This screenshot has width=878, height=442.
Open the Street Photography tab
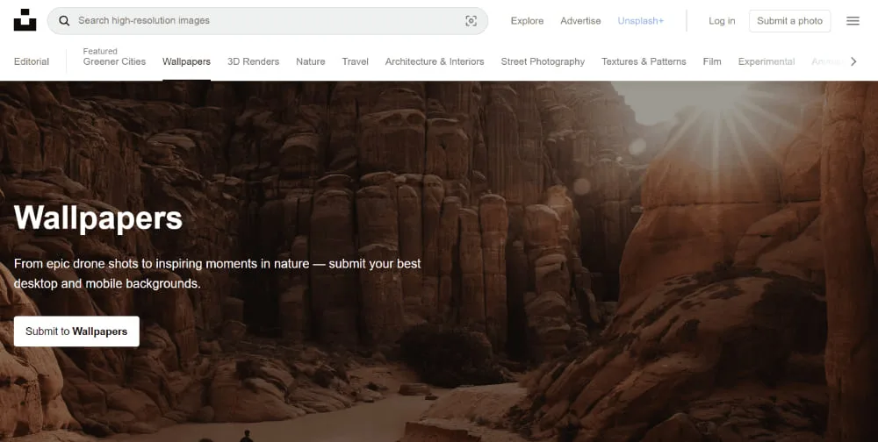pyautogui.click(x=543, y=61)
